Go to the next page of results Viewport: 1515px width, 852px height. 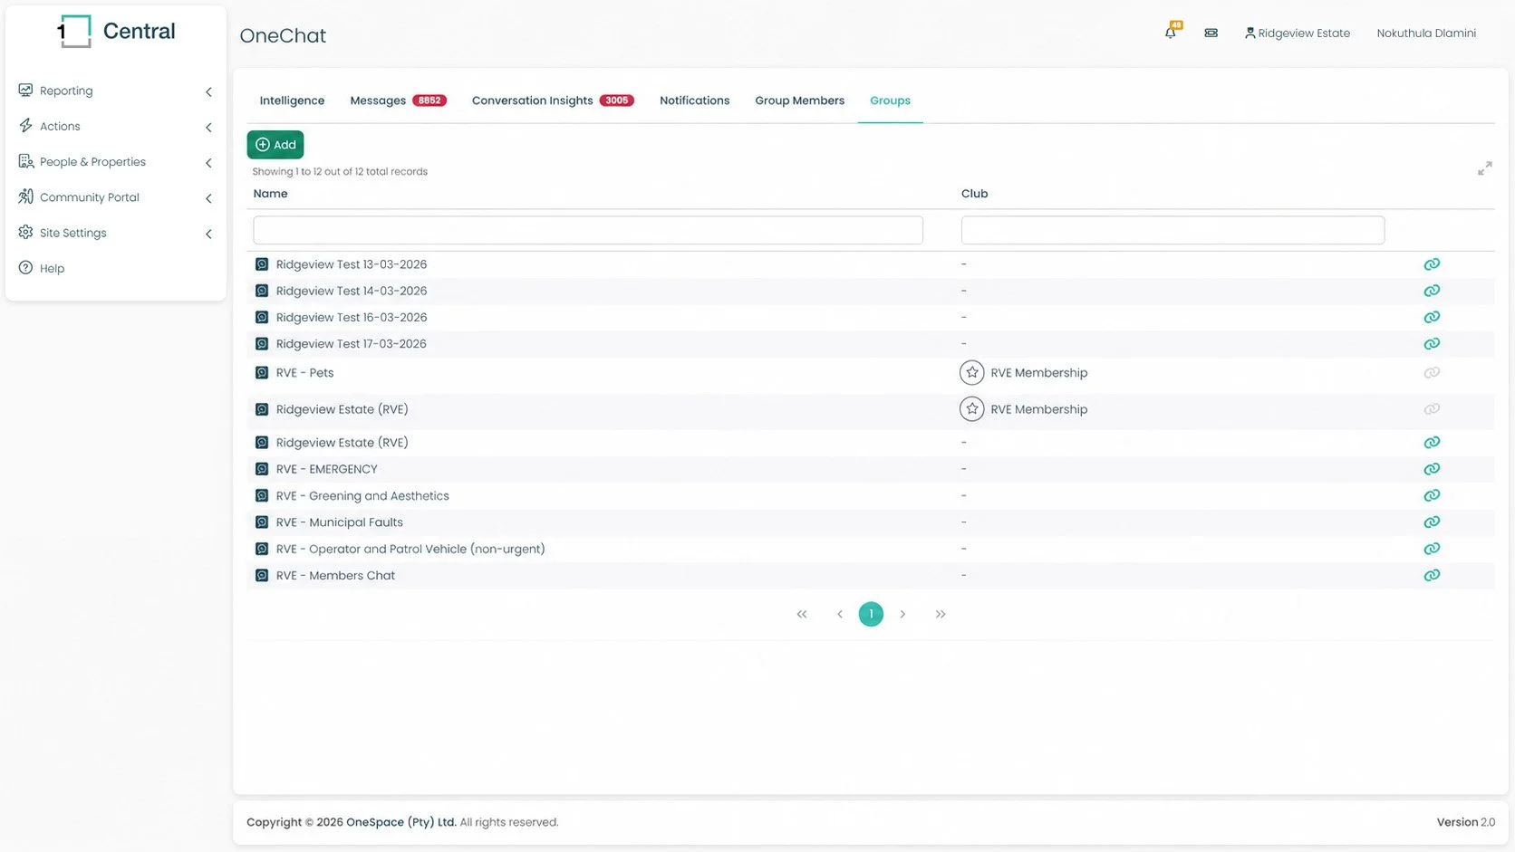(x=902, y=614)
